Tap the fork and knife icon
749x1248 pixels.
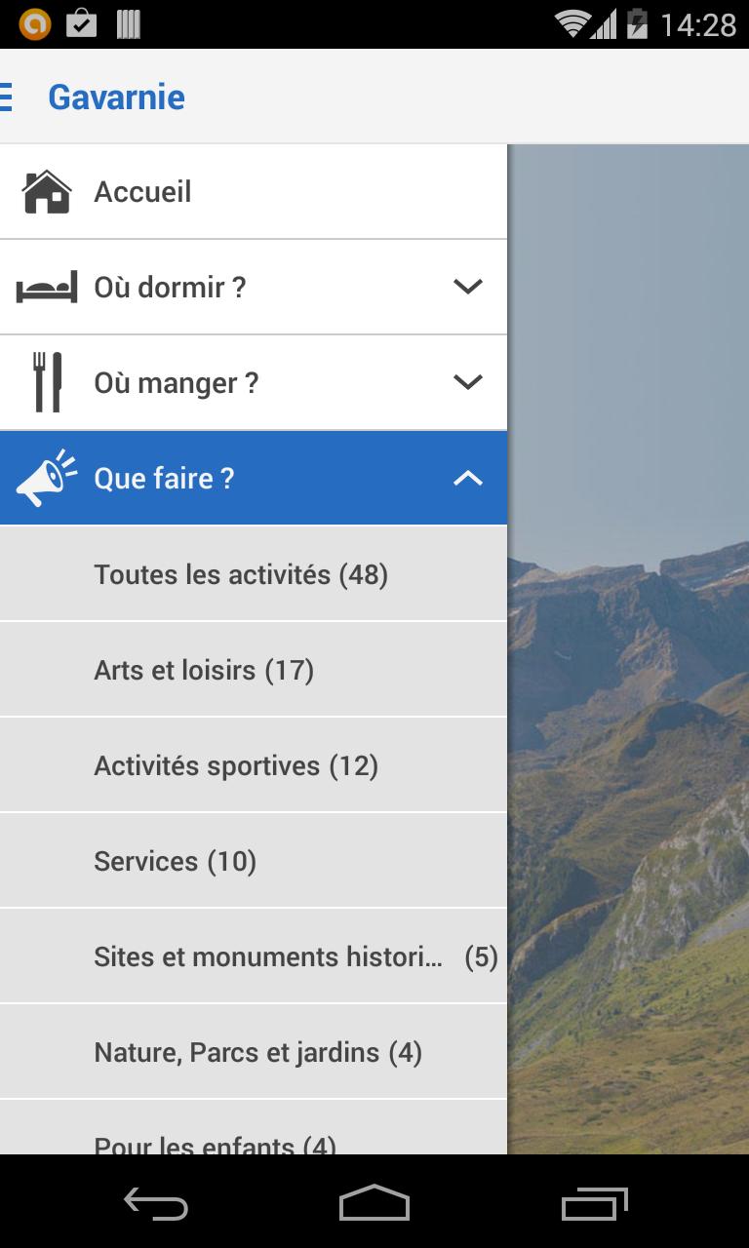(x=46, y=382)
